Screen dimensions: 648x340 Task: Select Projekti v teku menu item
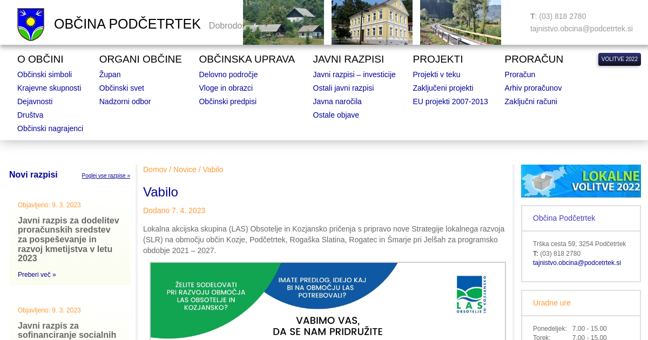click(x=436, y=74)
